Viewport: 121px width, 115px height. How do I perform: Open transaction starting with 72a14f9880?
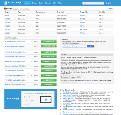click(15, 42)
